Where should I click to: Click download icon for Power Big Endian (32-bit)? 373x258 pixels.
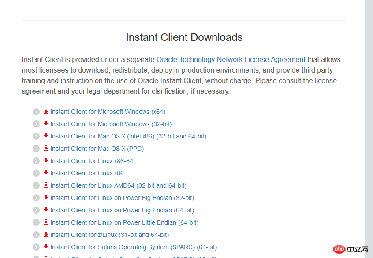[x=46, y=197]
